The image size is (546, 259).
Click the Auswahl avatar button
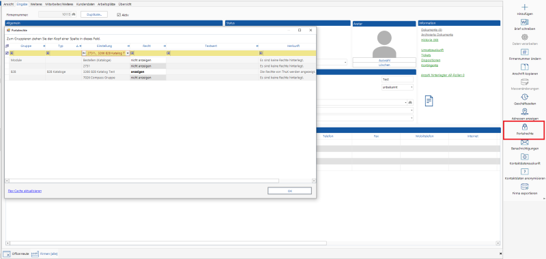(x=384, y=60)
